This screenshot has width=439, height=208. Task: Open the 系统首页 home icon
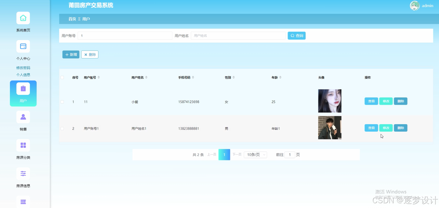pos(23,18)
